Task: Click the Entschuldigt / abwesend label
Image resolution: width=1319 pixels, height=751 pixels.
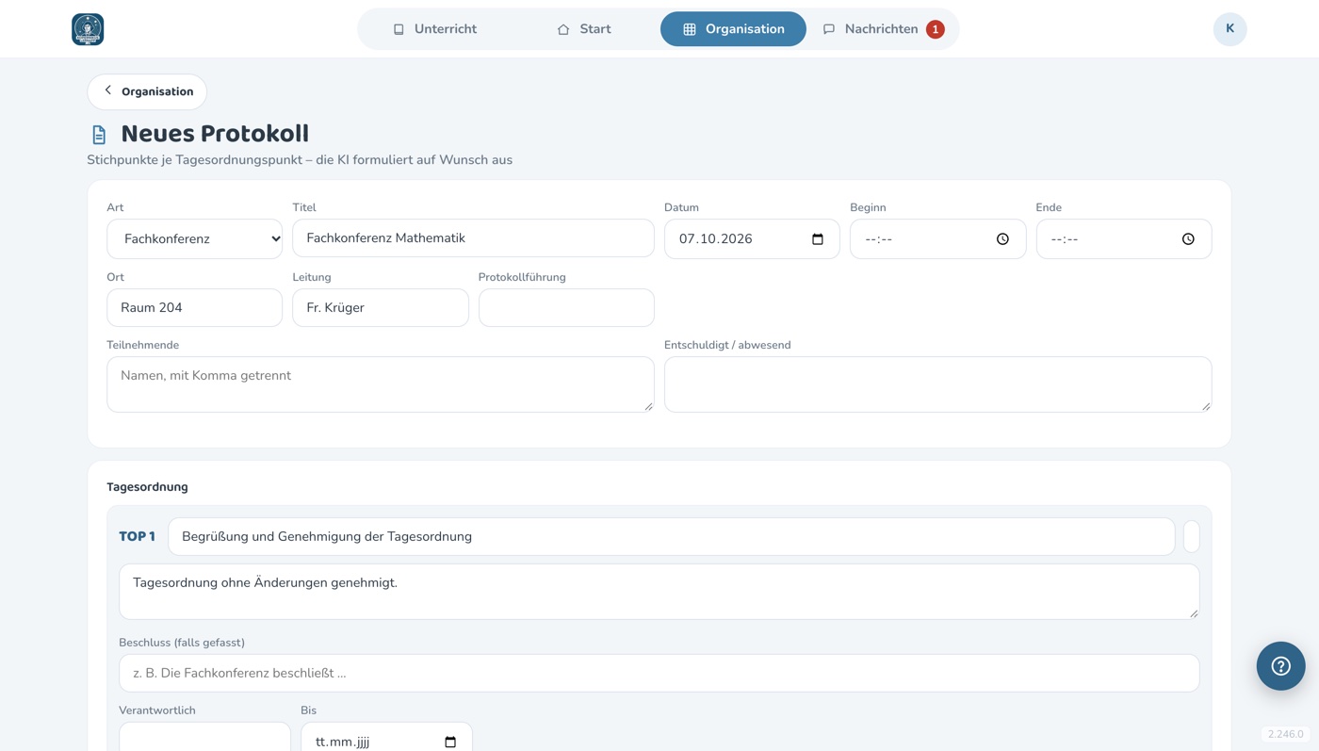Action: 727,345
